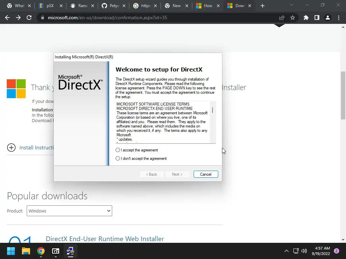Open notification center badge
The height and width of the screenshot is (259, 346).
pyautogui.click(x=337, y=251)
